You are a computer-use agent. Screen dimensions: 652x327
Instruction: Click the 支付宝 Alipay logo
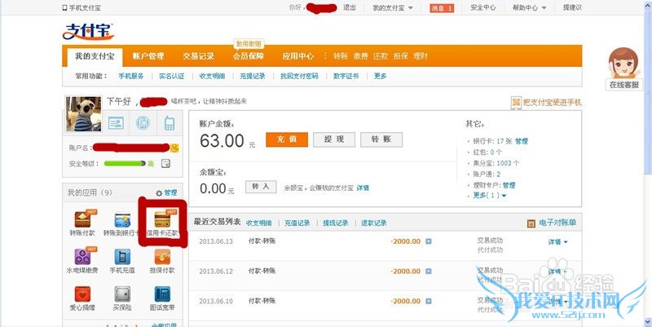pyautogui.click(x=88, y=32)
